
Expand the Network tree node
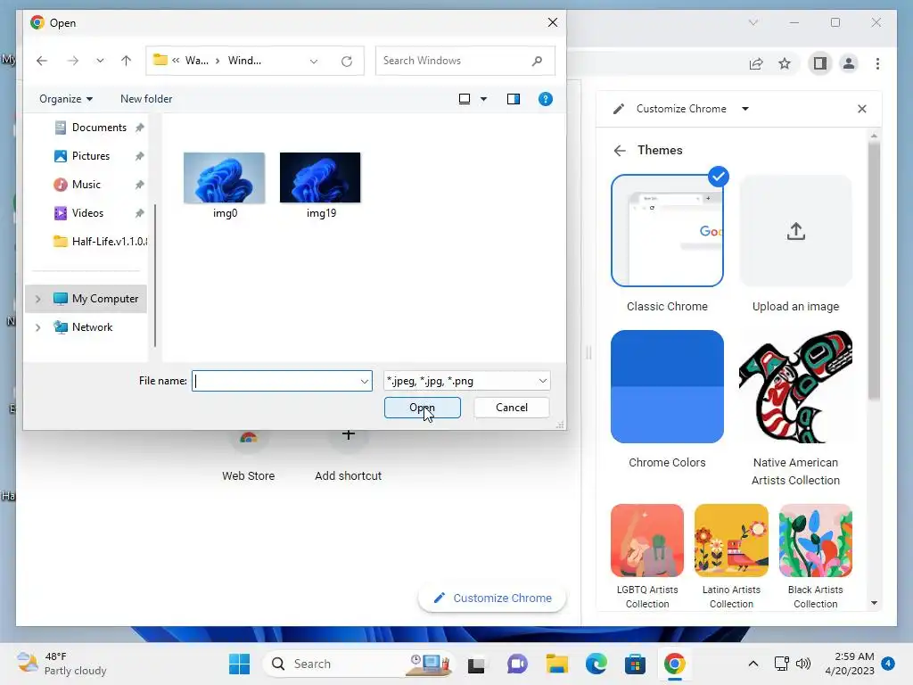[x=37, y=327]
